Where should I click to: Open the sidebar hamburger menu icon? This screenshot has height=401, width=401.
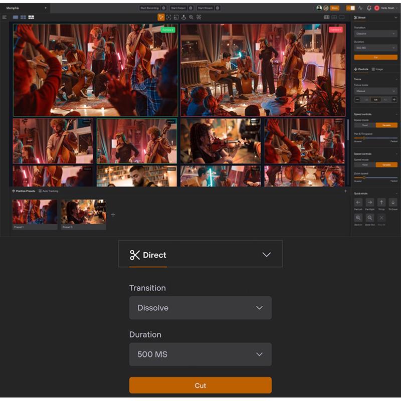(5, 17)
